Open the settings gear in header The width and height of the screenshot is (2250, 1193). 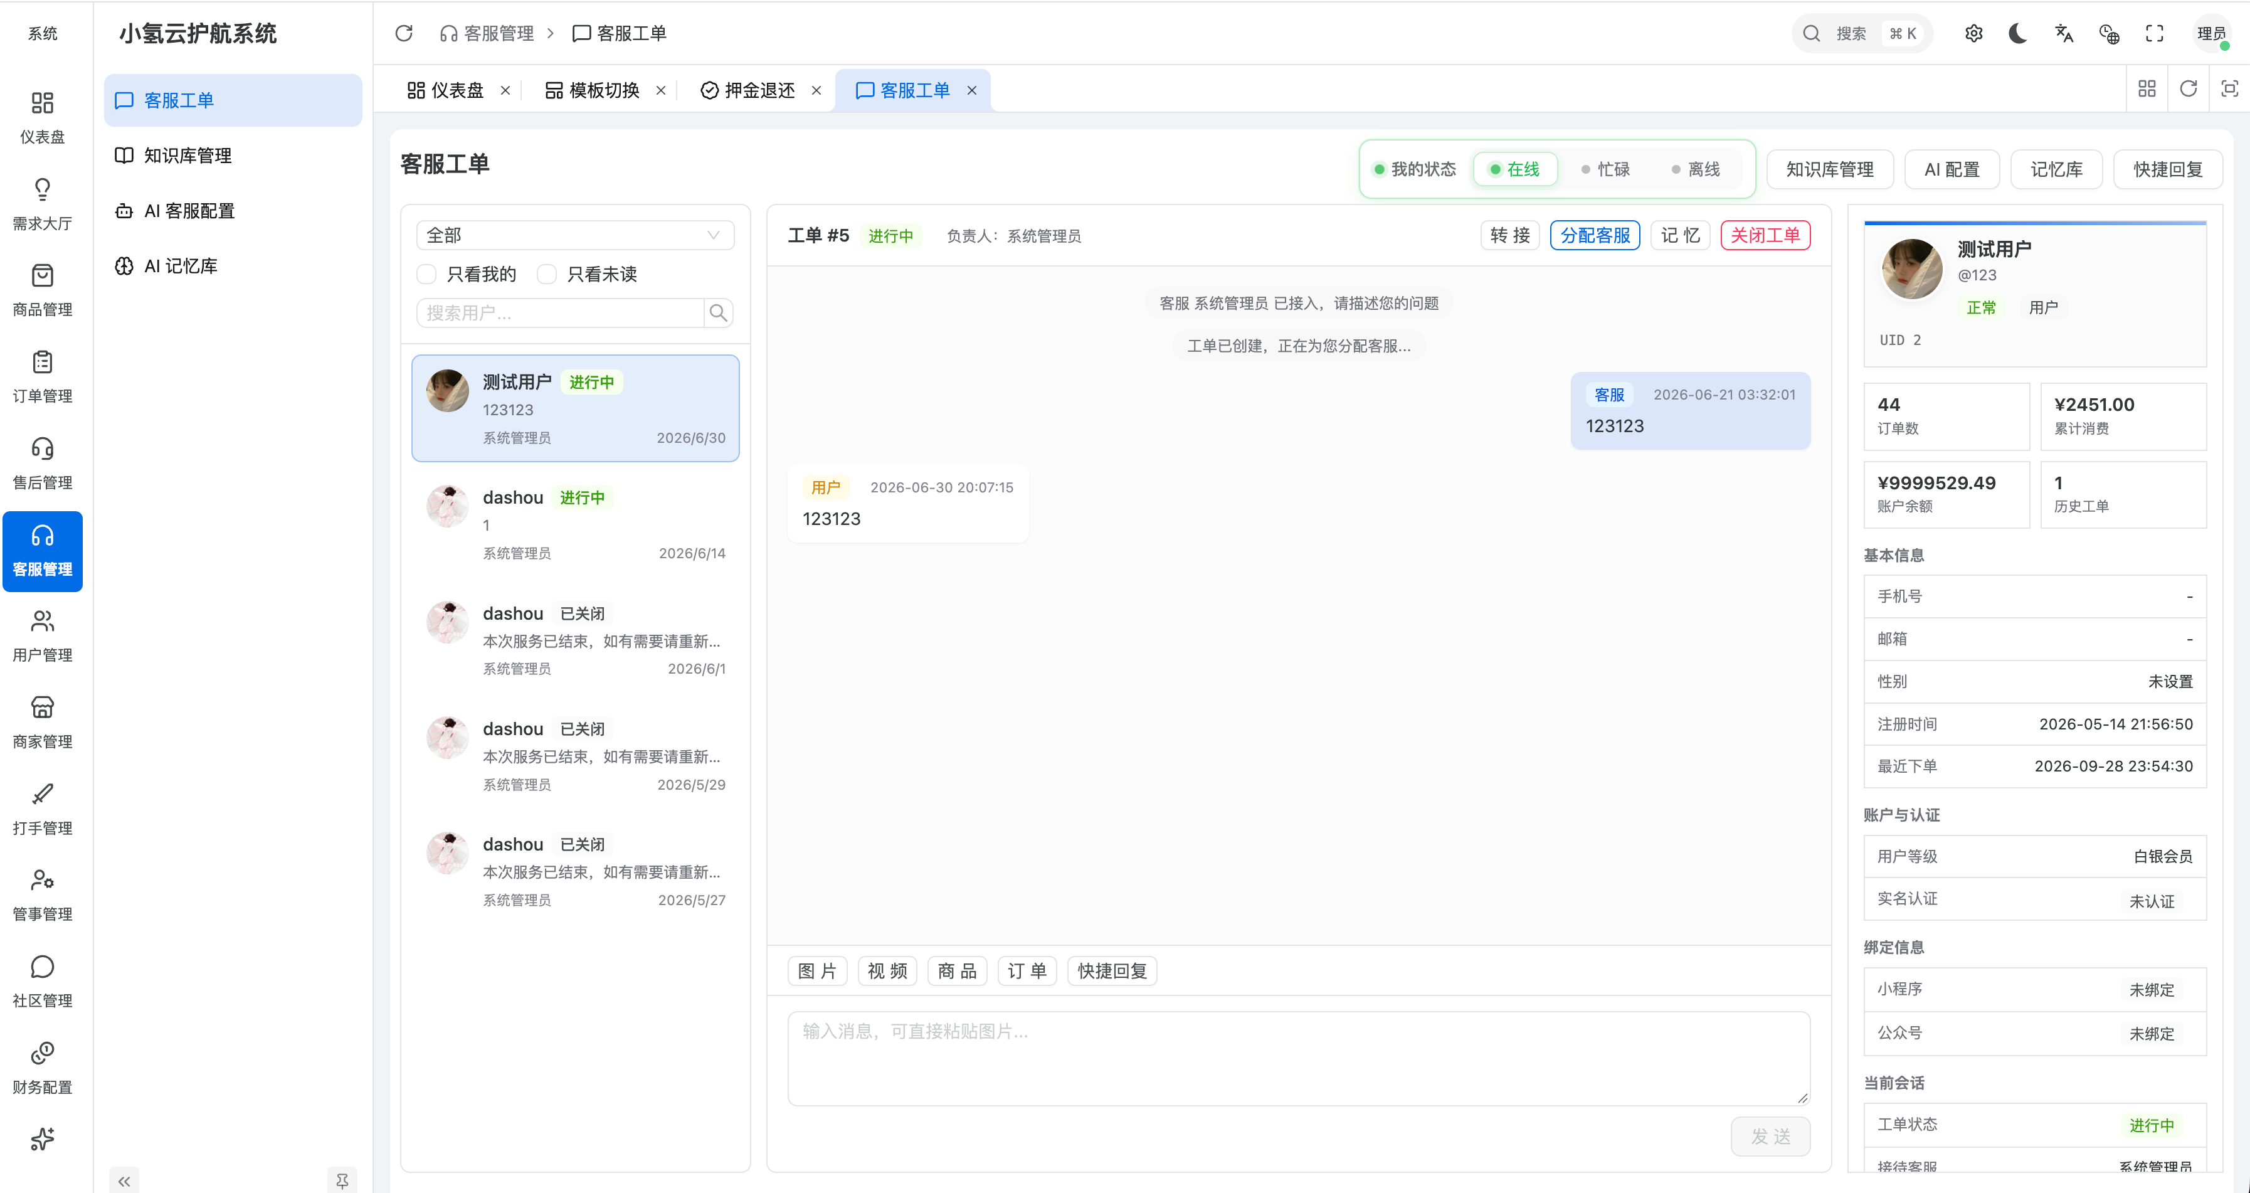[1974, 33]
